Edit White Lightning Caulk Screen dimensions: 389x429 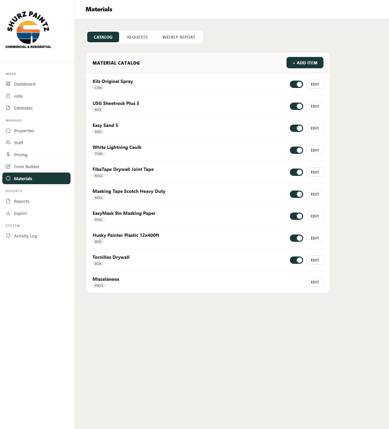click(x=315, y=150)
